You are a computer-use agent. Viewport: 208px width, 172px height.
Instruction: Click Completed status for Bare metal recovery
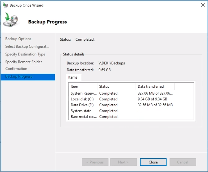pyautogui.click(x=109, y=117)
